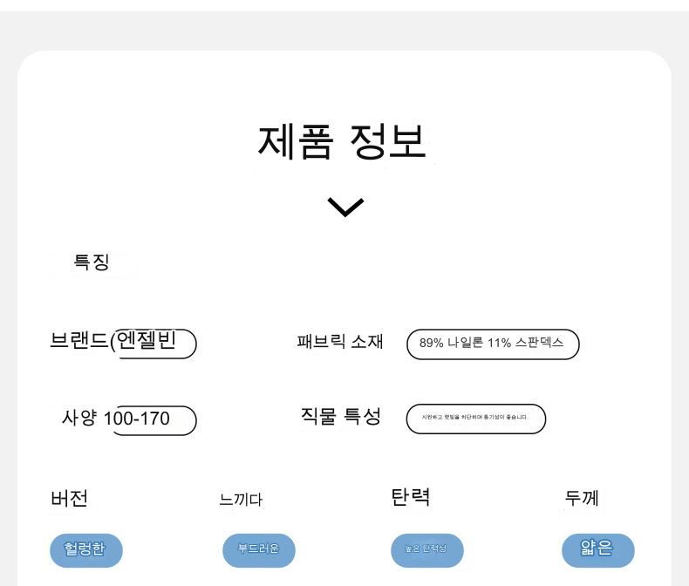Toggle the 헐렁한 fit tag
The width and height of the screenshot is (689, 586).
(86, 550)
